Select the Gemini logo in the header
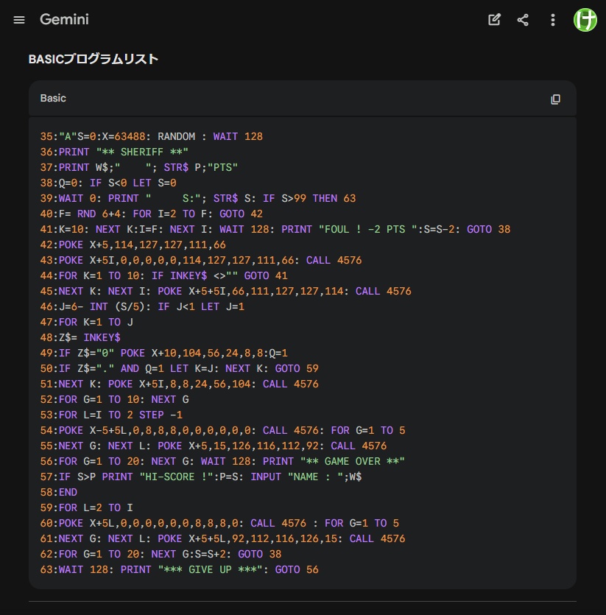Image resolution: width=606 pixels, height=615 pixels. click(66, 20)
